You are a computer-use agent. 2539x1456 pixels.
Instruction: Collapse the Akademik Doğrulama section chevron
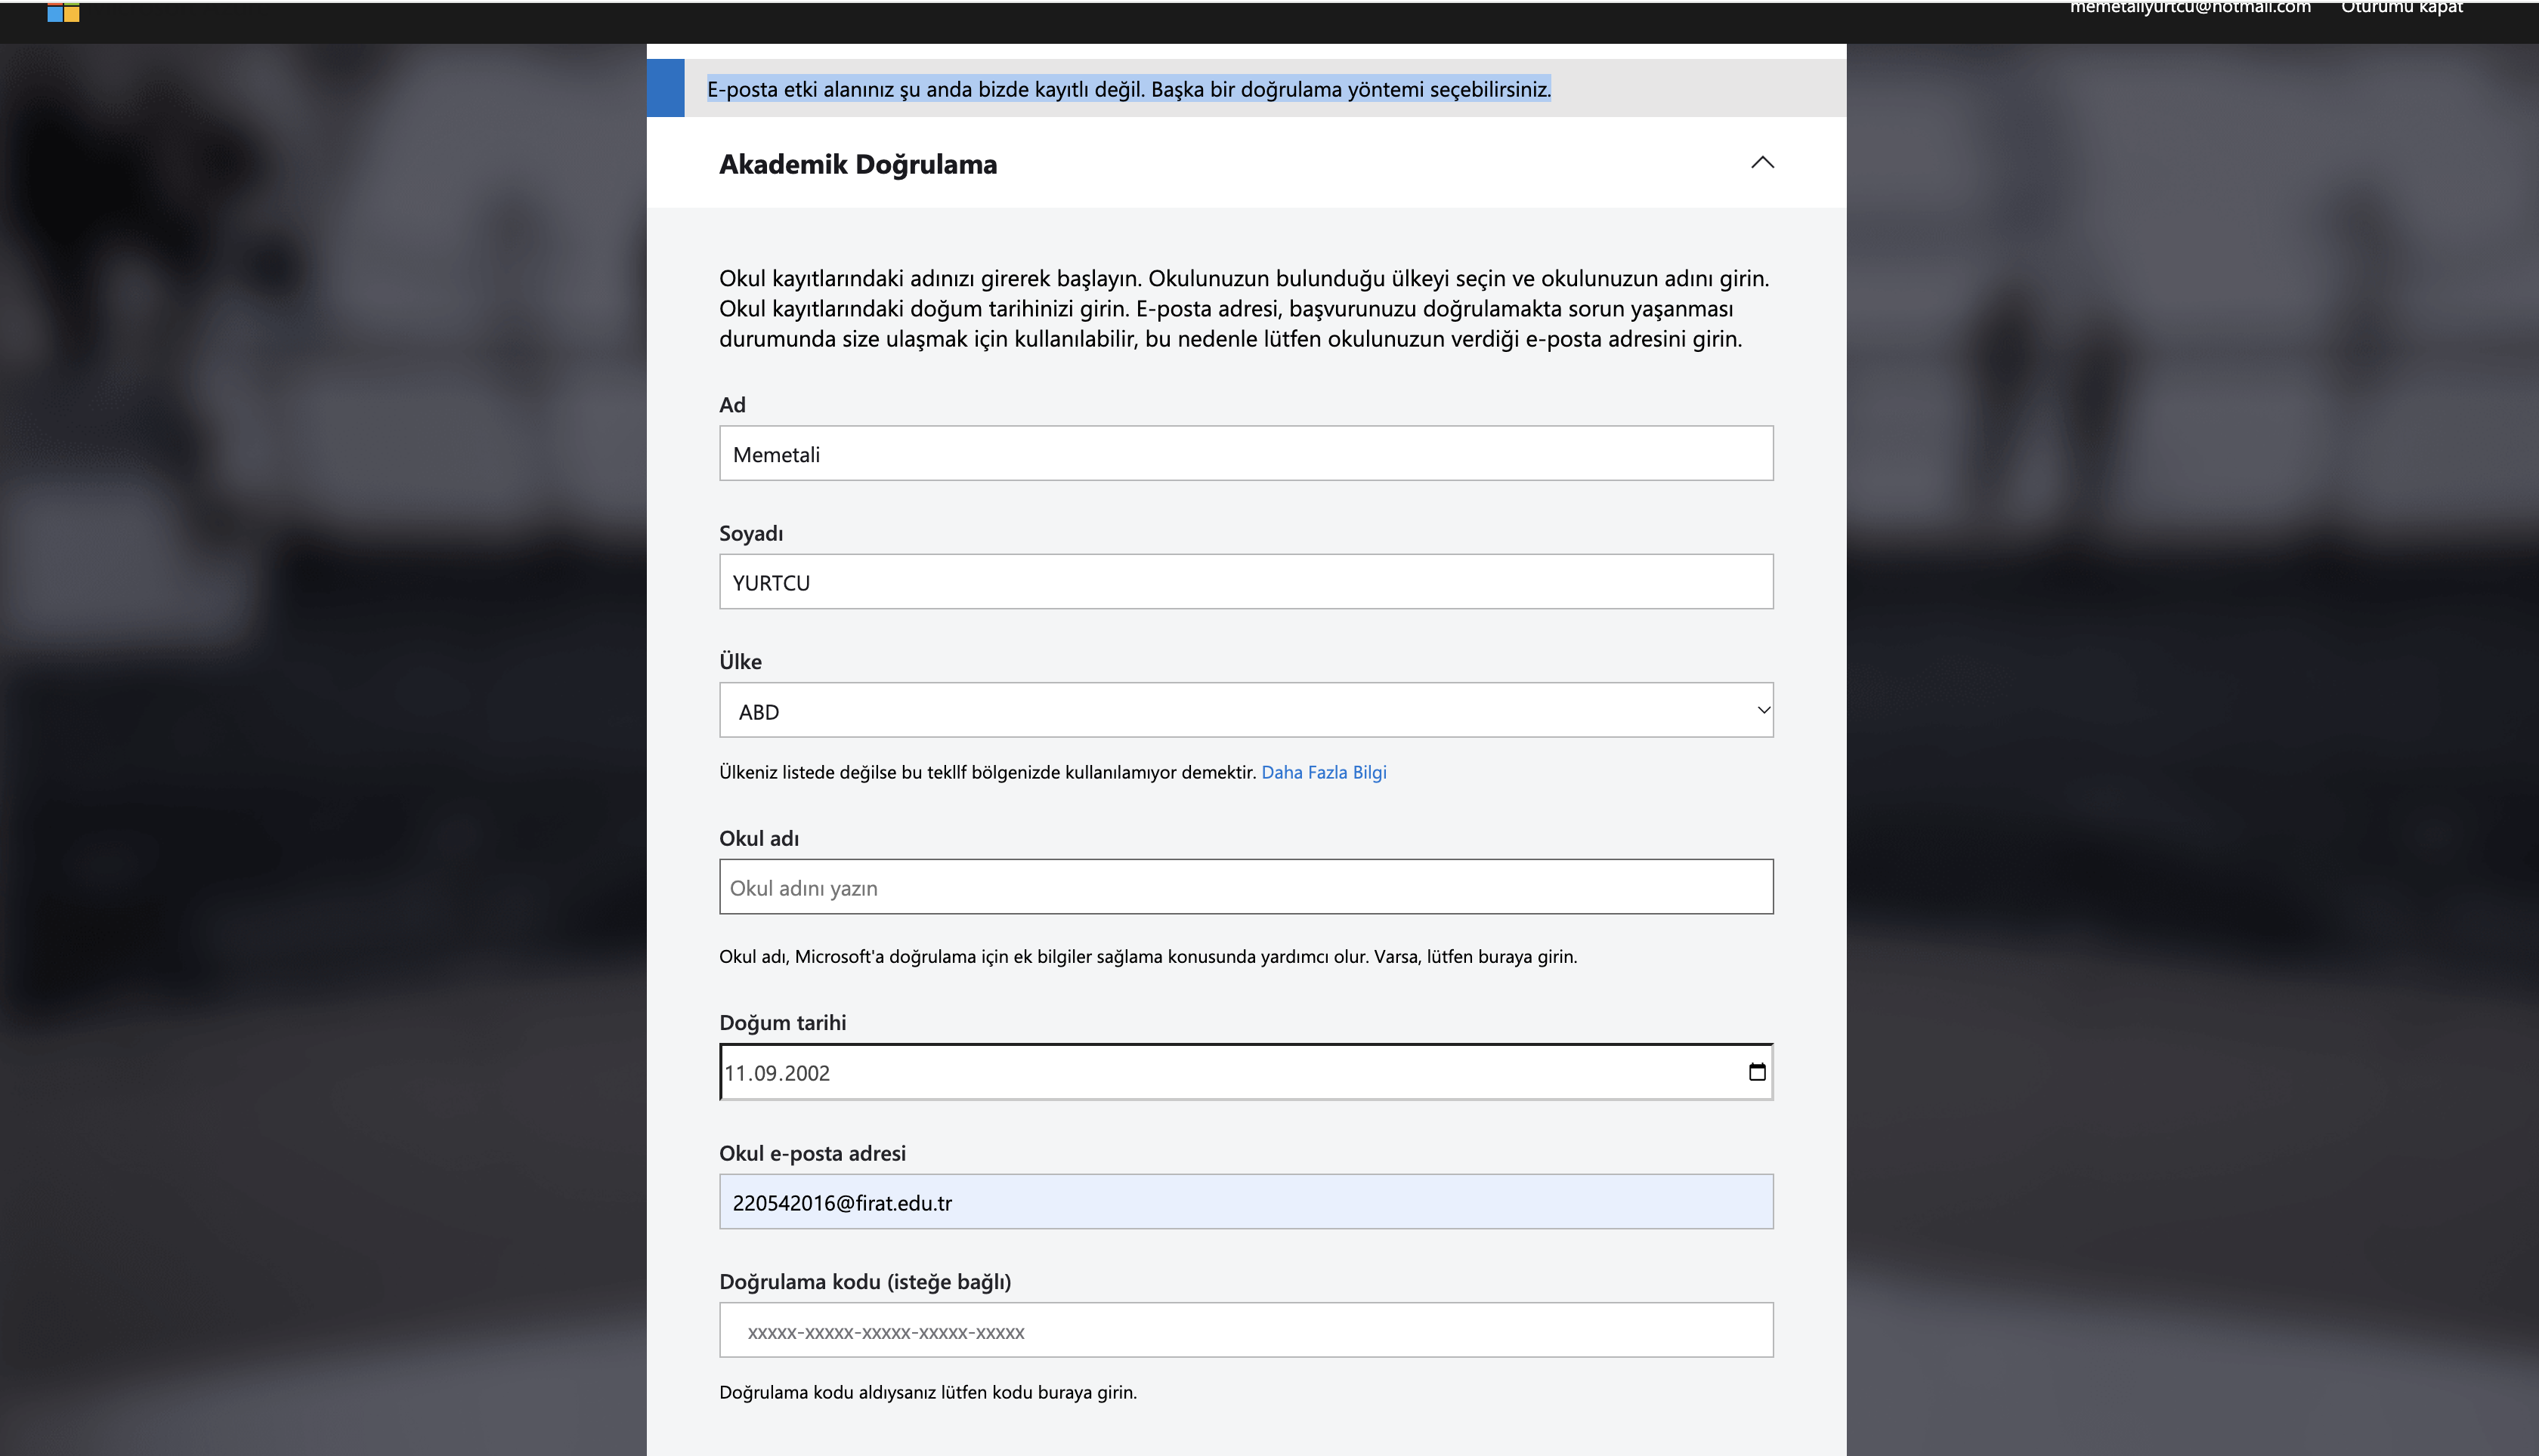(1761, 163)
